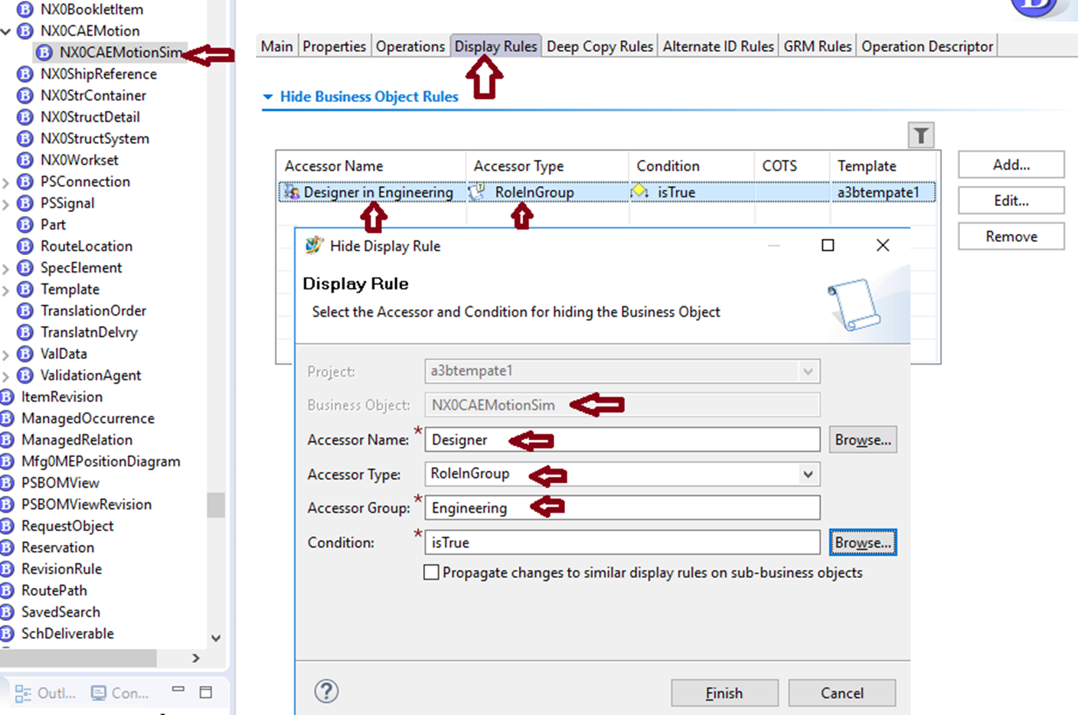This screenshot has width=1078, height=715.
Task: Click the business object icon beside ManagedRelation
Action: [x=7, y=439]
